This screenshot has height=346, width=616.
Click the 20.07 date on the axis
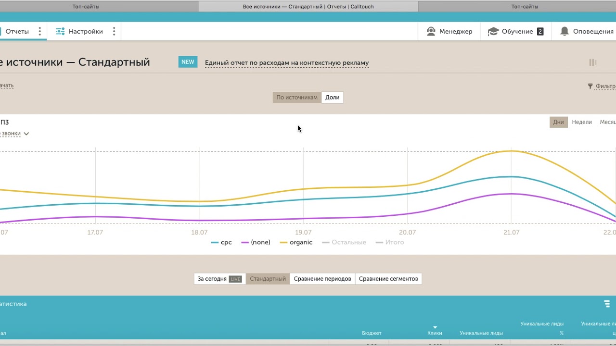coord(407,232)
